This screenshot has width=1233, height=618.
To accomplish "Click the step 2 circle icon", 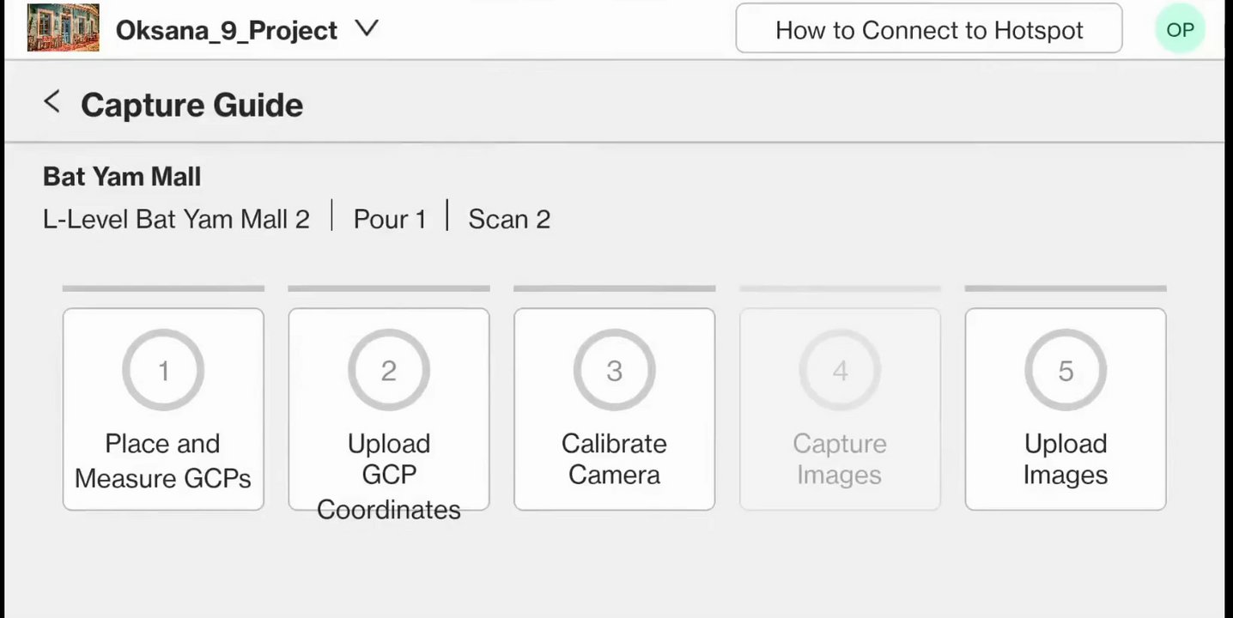I will pyautogui.click(x=389, y=370).
